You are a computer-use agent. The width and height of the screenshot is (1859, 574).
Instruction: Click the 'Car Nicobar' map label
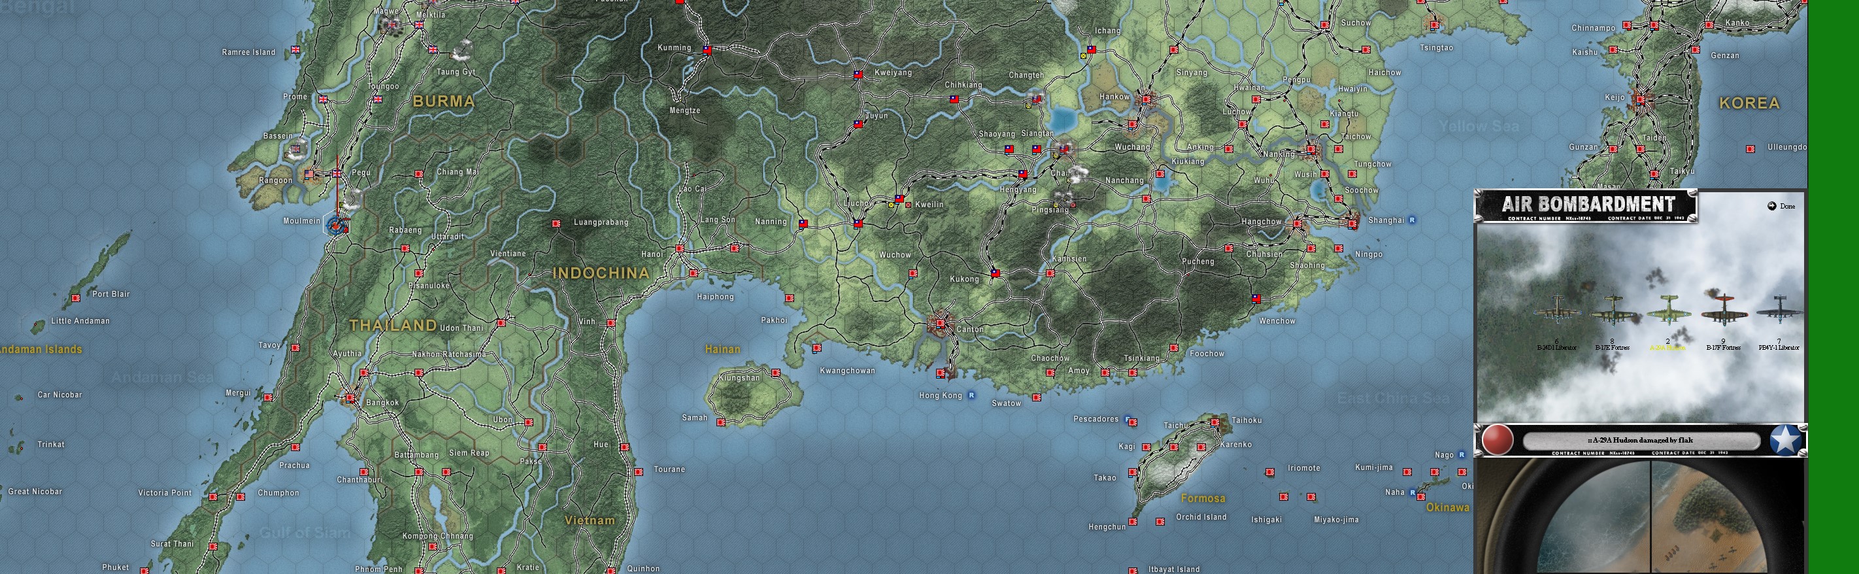[x=60, y=395]
